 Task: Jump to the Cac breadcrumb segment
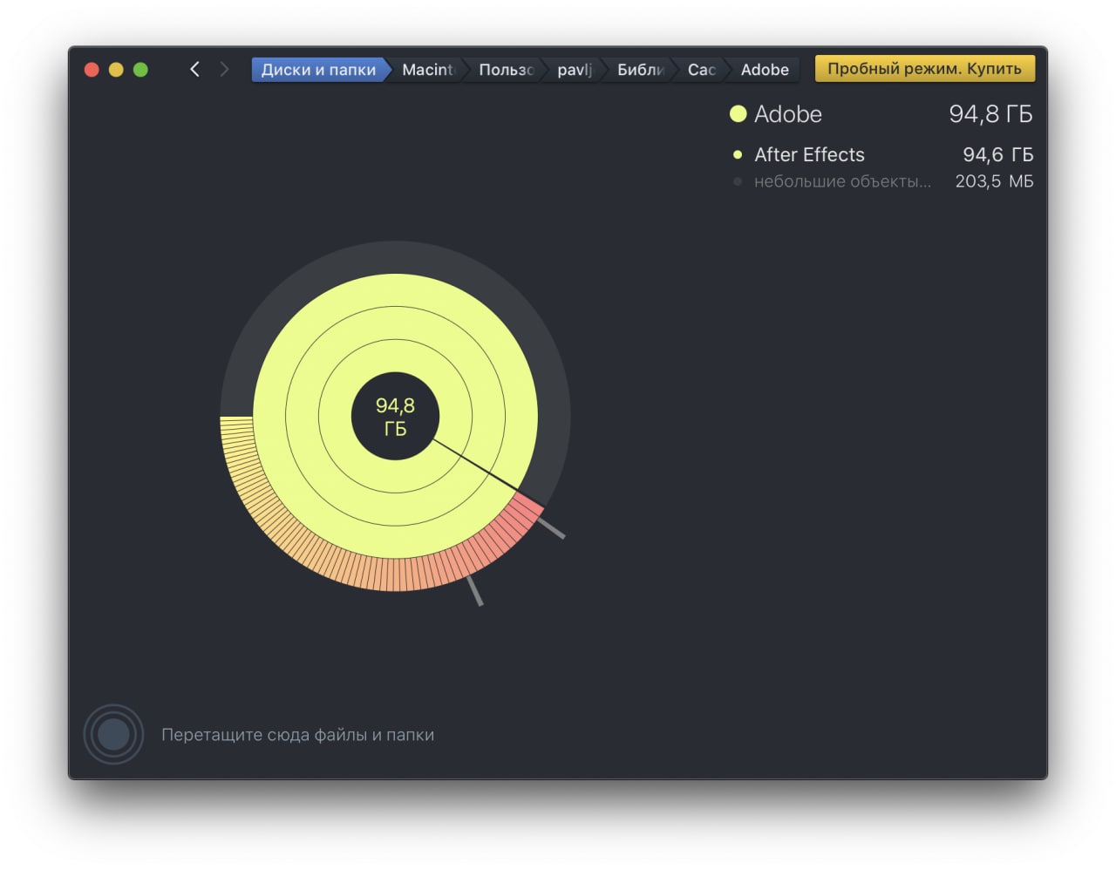coord(701,70)
